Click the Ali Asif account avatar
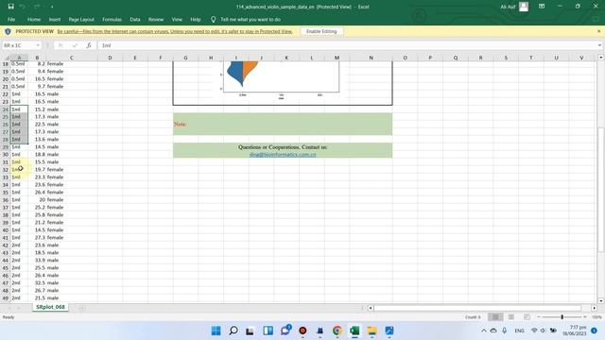The image size is (605, 340). (x=524, y=7)
